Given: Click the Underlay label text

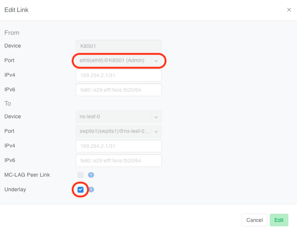Looking at the screenshot, I should (15, 189).
